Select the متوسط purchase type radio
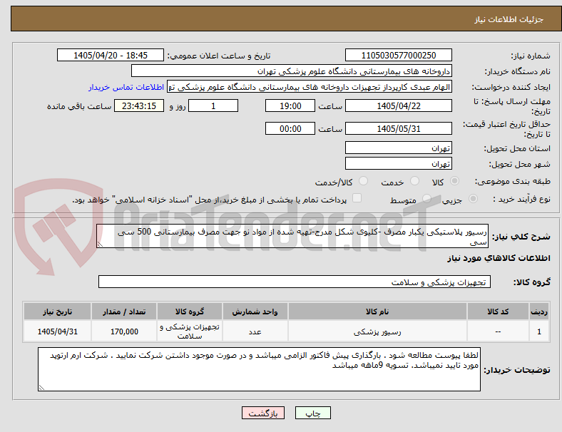This screenshot has width=562, height=432. pyautogui.click(x=426, y=199)
